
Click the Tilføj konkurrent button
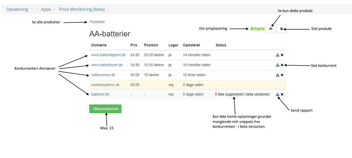105,109
